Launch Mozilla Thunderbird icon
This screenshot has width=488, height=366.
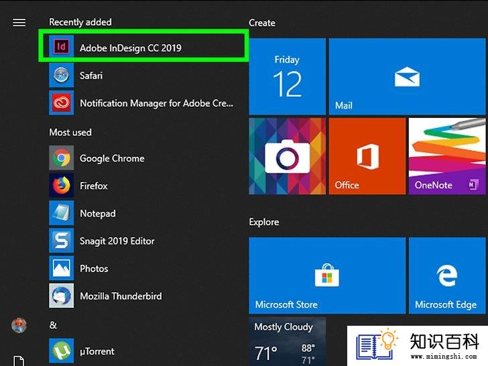coord(61,296)
